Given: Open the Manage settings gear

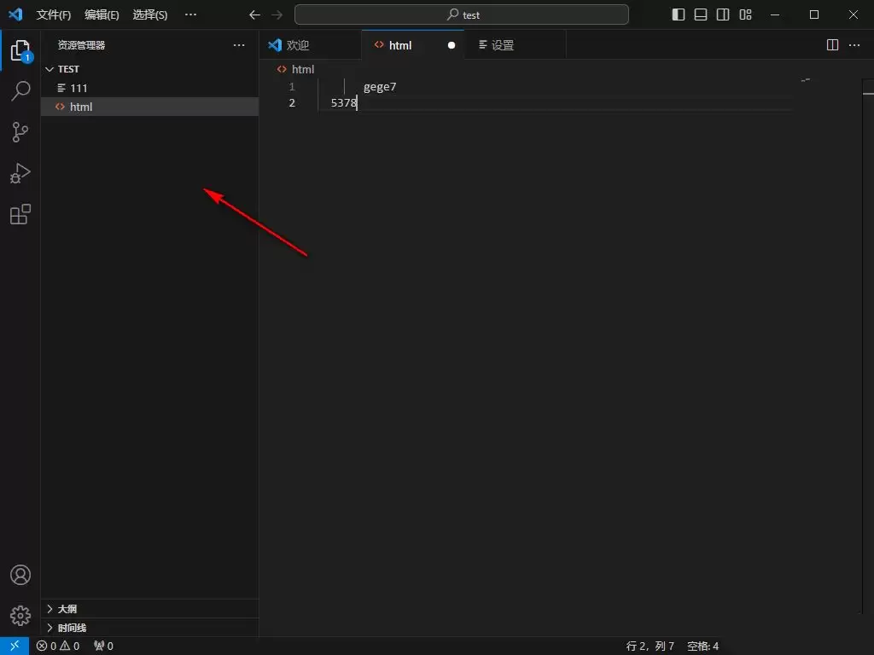Looking at the screenshot, I should [20, 615].
